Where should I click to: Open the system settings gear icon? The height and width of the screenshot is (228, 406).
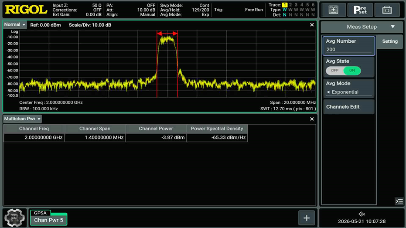click(x=14, y=218)
